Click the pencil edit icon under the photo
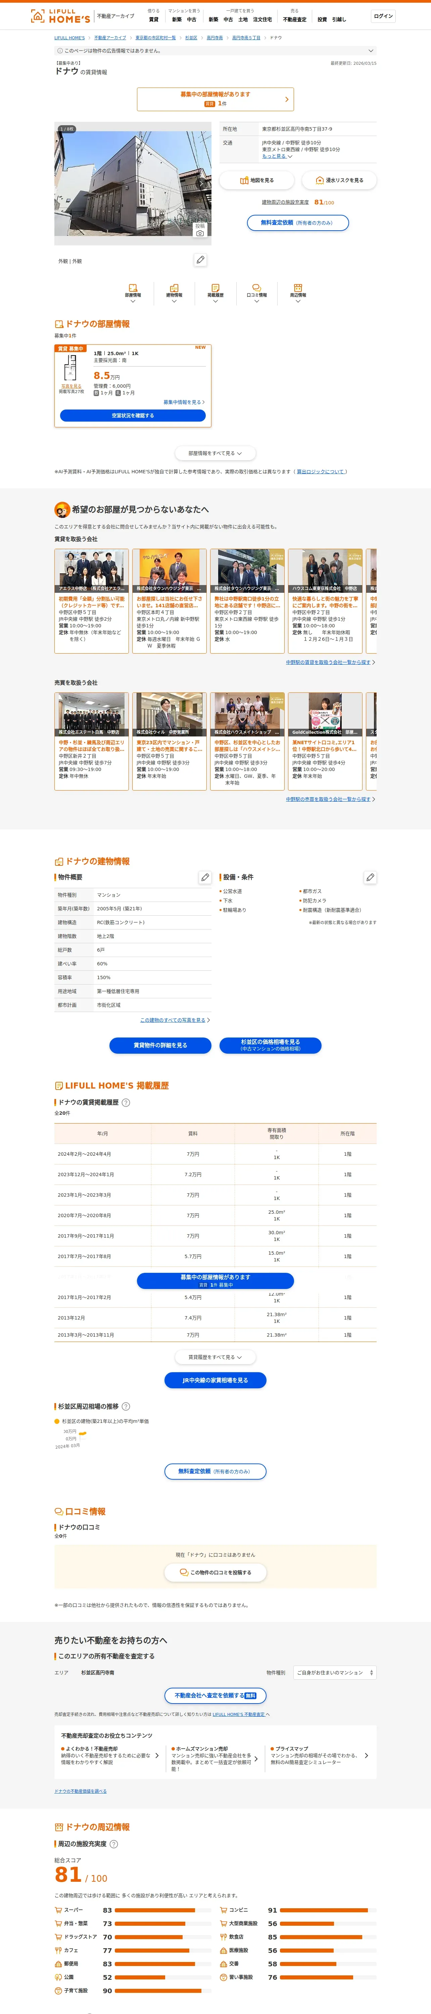431x2014 pixels. click(200, 259)
